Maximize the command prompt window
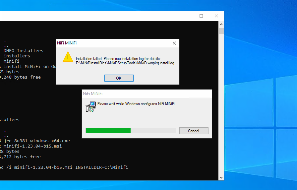The width and height of the screenshot is (297, 190). point(201,16)
